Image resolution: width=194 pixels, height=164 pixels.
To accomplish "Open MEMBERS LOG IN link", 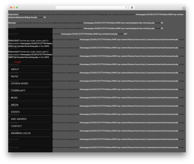I will coord(21,133).
